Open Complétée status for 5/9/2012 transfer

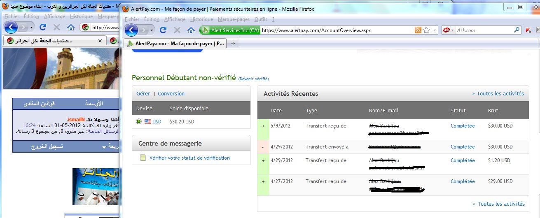point(463,126)
